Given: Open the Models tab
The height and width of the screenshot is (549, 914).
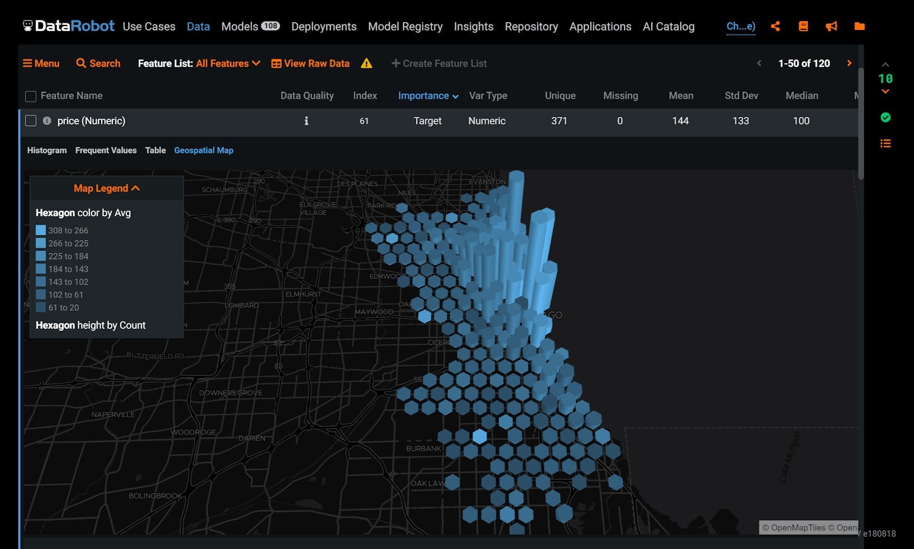Looking at the screenshot, I should 240,26.
